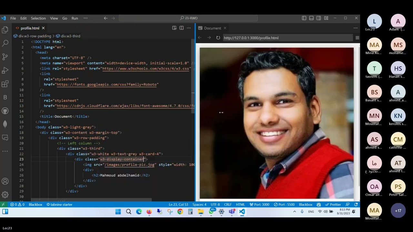
Task: Open the Edit menu
Action: click(x=24, y=18)
